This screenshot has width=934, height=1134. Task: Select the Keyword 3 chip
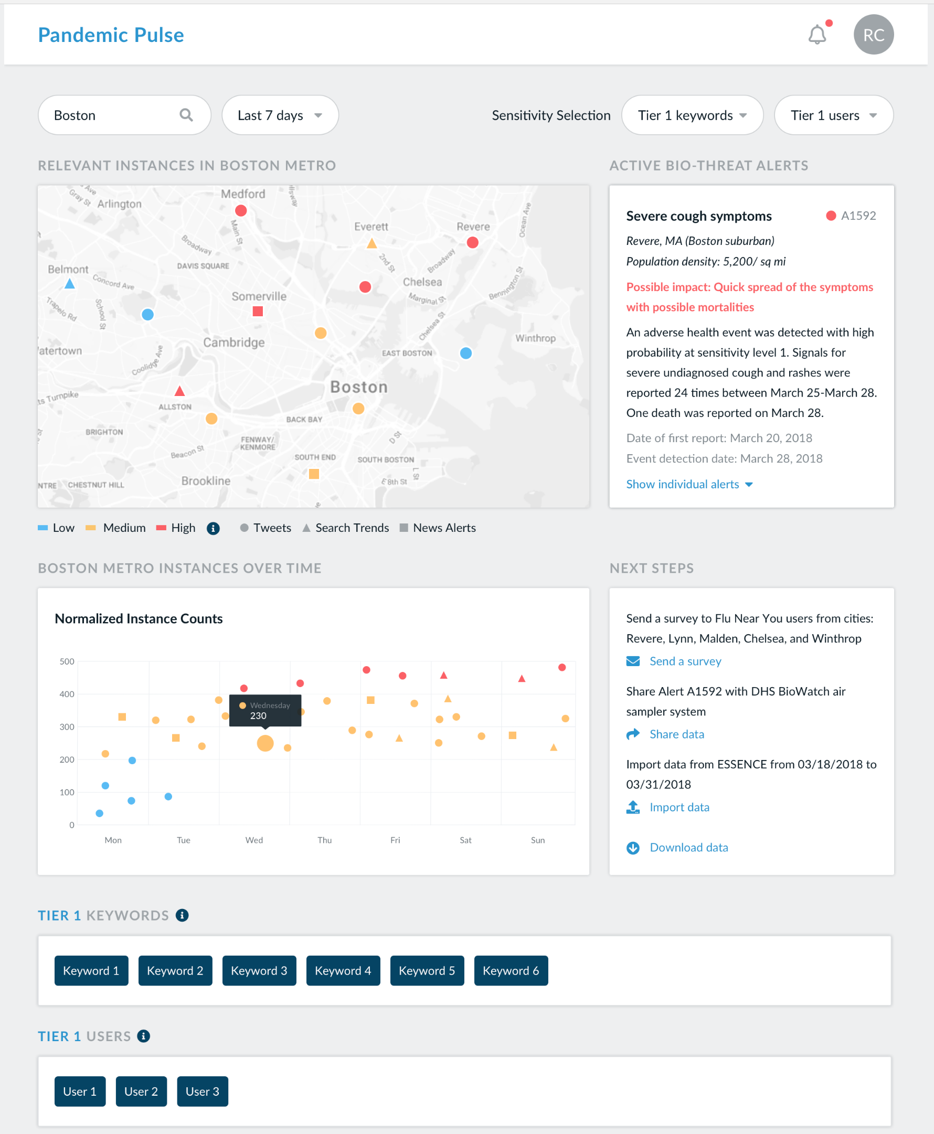[259, 970]
